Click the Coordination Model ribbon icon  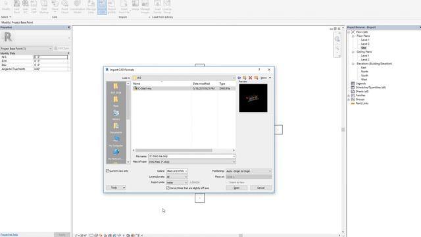[x=78, y=6]
